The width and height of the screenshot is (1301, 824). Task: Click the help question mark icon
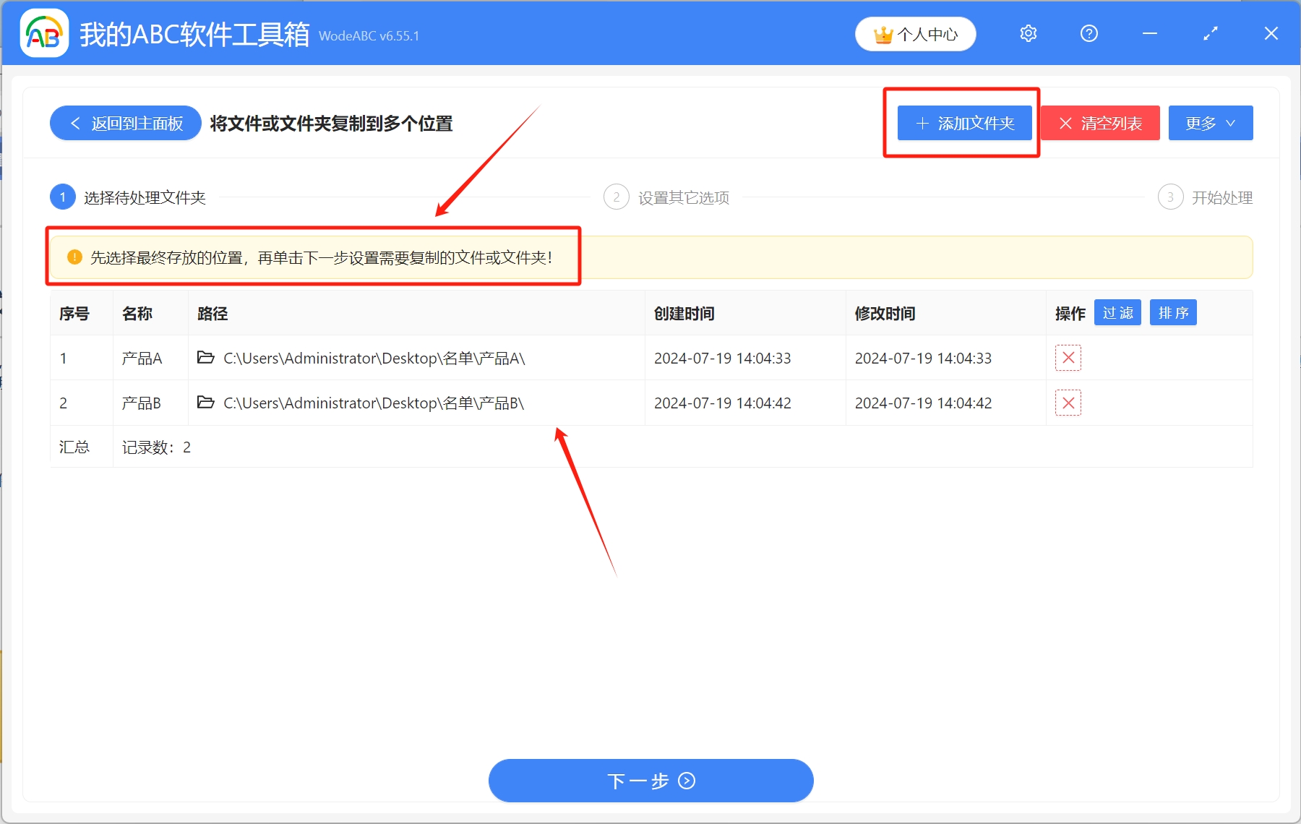click(1089, 33)
